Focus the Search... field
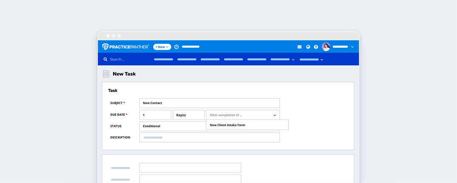 tap(117, 59)
